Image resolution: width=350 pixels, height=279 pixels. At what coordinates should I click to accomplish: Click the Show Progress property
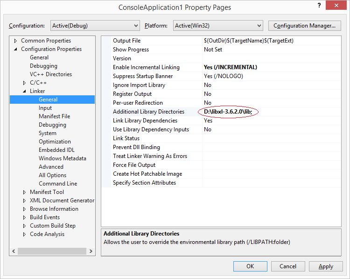pyautogui.click(x=131, y=50)
